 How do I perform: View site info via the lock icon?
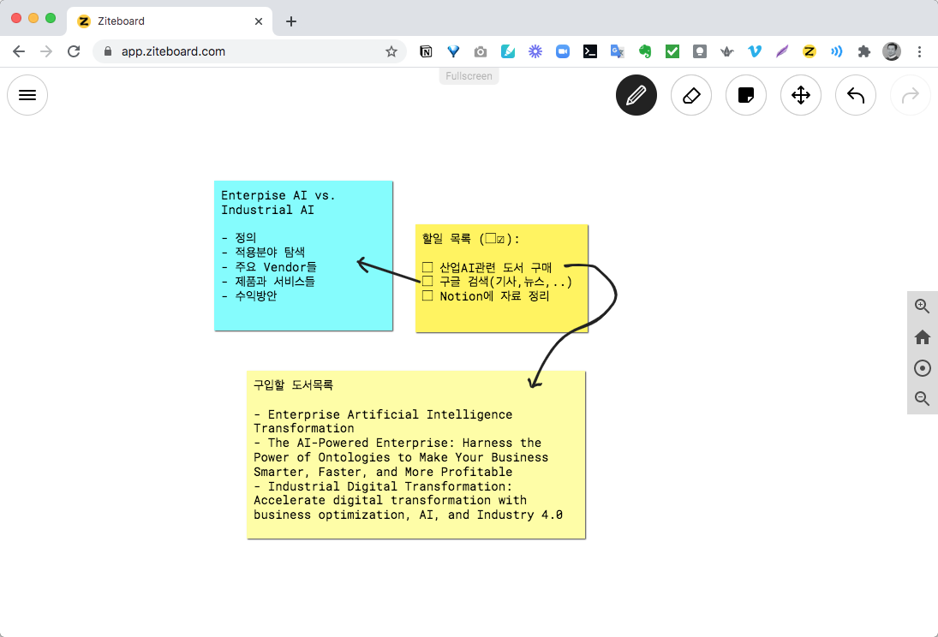[x=108, y=51]
